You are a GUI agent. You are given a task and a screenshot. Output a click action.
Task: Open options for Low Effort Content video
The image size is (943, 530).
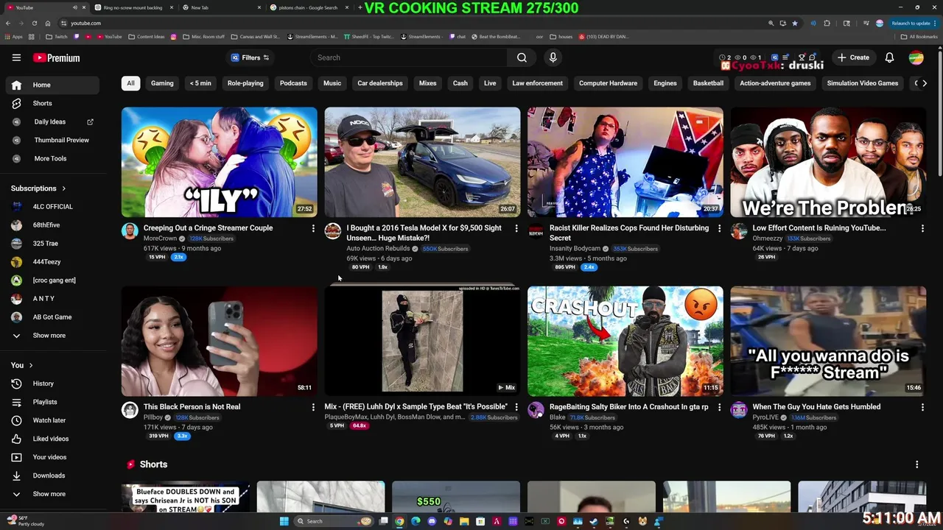[x=922, y=228]
